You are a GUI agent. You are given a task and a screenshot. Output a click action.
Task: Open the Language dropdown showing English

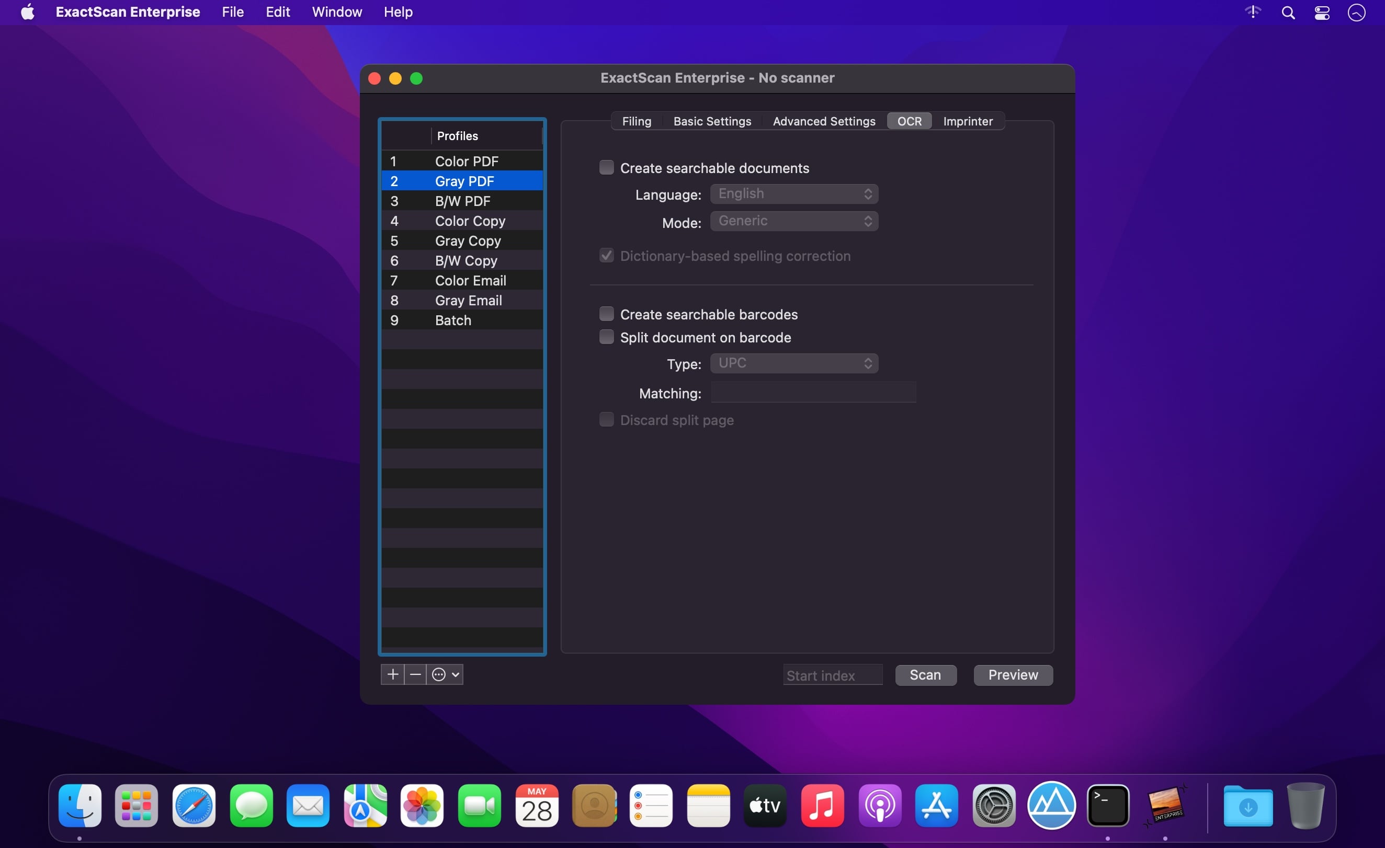[793, 194]
